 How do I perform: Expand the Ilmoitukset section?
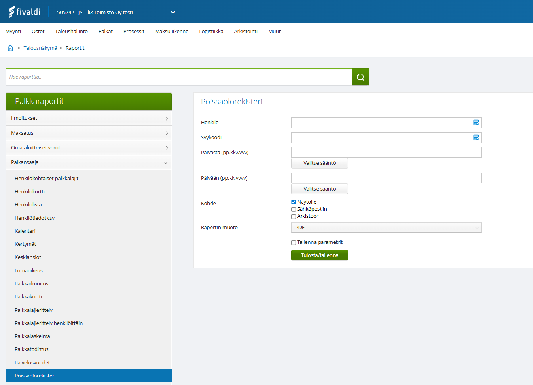point(89,118)
